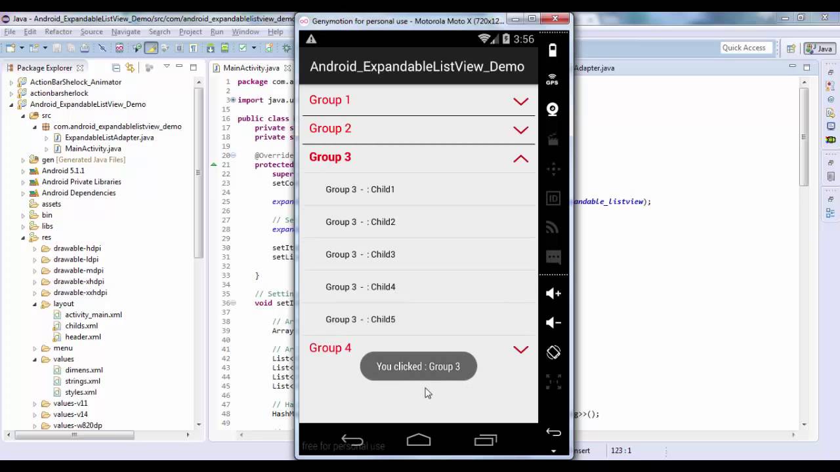This screenshot has width=840, height=472.
Task: Click Genymotion volume down button
Action: click(553, 323)
